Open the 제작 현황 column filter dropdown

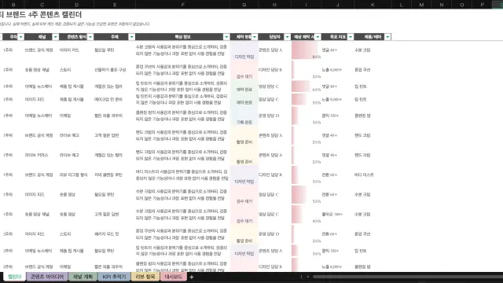[x=255, y=37]
